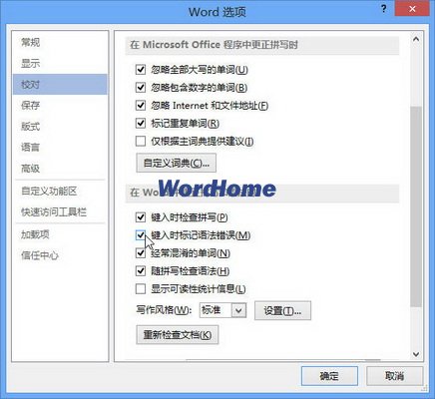Image resolution: width=435 pixels, height=399 pixels.
Task: Click 重新检查文档 button
Action: click(x=178, y=335)
